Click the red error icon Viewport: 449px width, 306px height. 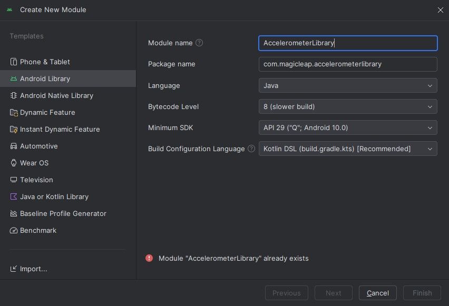(x=149, y=258)
